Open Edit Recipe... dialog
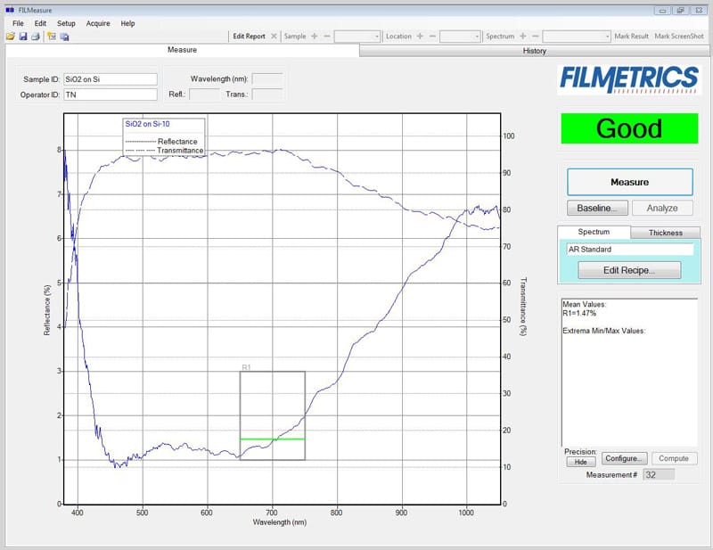713x550 pixels. [x=629, y=270]
